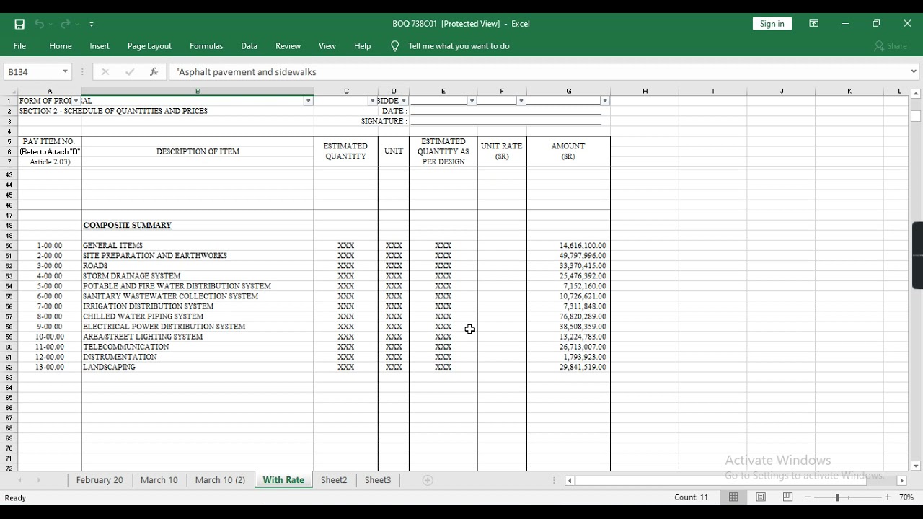Click pay item 10-00.00 cell
Image resolution: width=923 pixels, height=519 pixels.
(50, 337)
